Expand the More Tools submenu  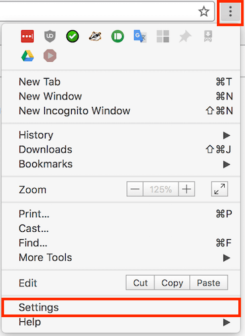[x=121, y=257]
